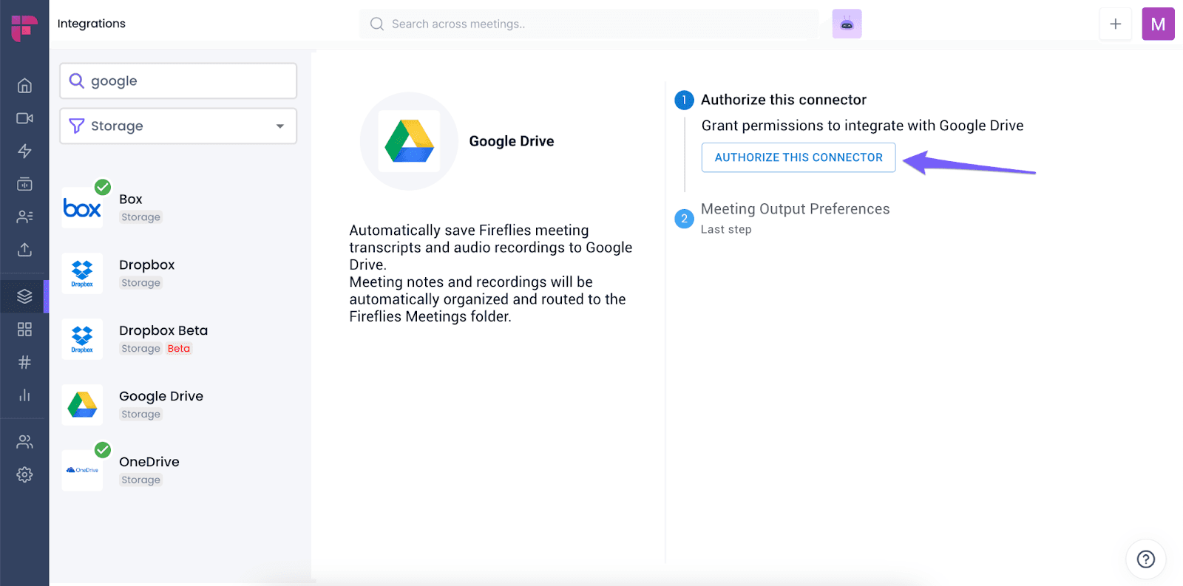This screenshot has width=1183, height=586.
Task: Focus the Search across meetings field
Action: [589, 24]
